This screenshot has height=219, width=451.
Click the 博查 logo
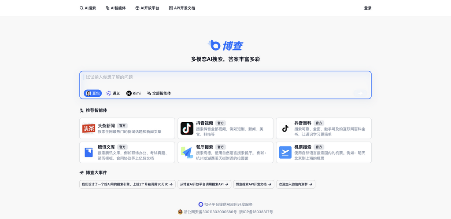click(x=225, y=45)
